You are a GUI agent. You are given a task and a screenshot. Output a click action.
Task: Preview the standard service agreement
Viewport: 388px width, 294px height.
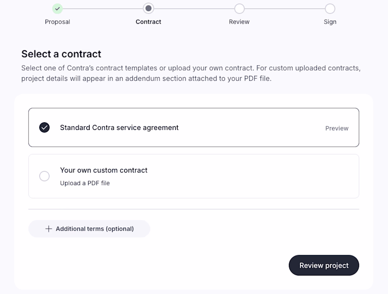(337, 128)
